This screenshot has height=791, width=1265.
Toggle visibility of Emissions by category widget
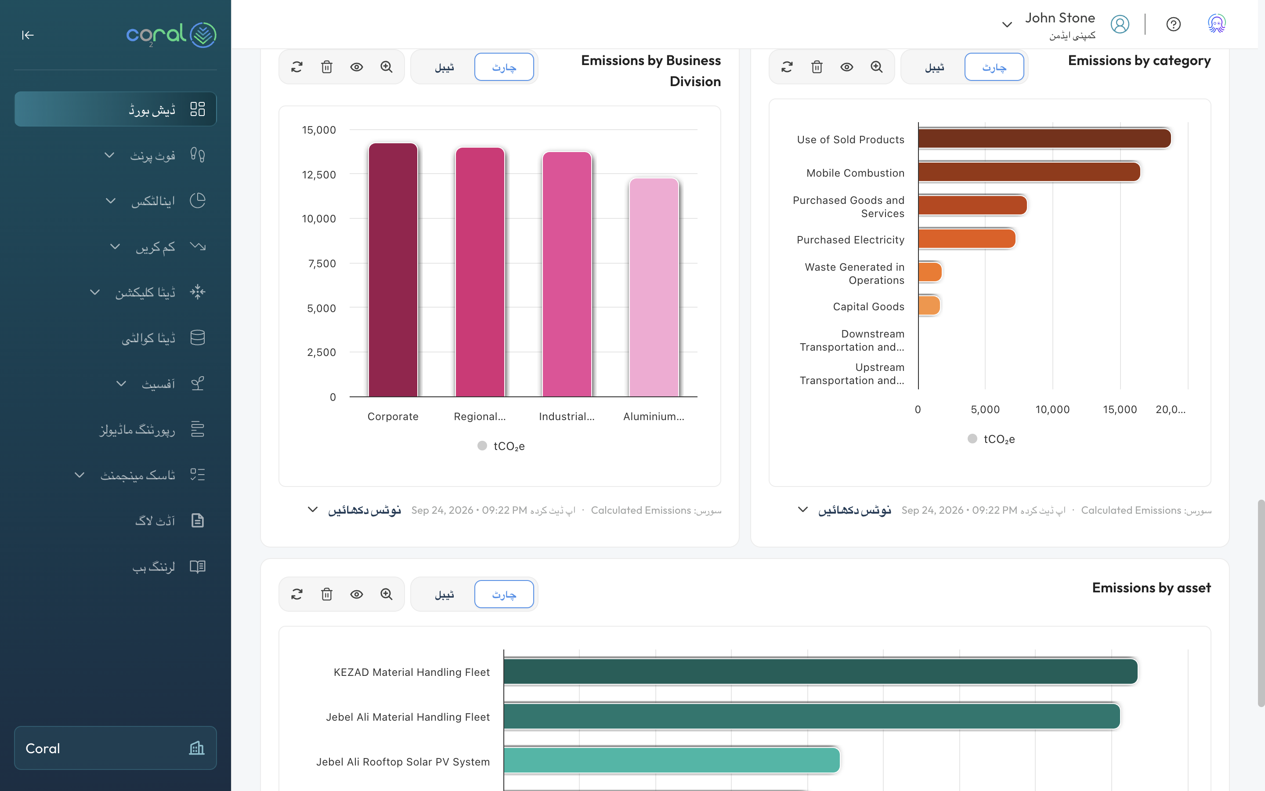click(x=847, y=67)
